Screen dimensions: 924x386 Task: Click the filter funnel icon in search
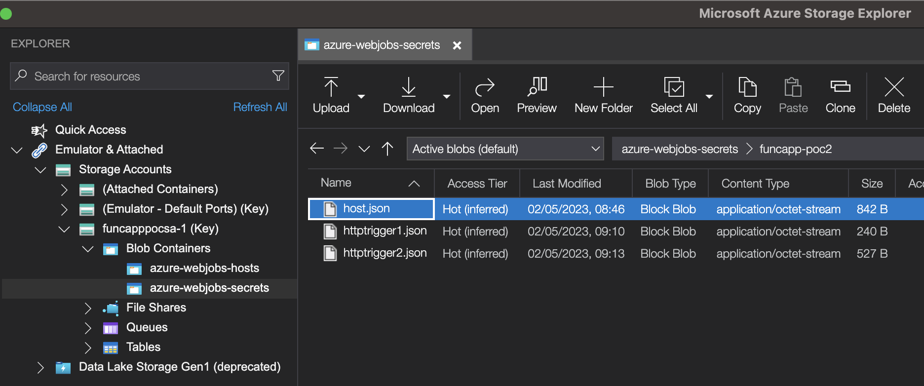[x=278, y=76]
